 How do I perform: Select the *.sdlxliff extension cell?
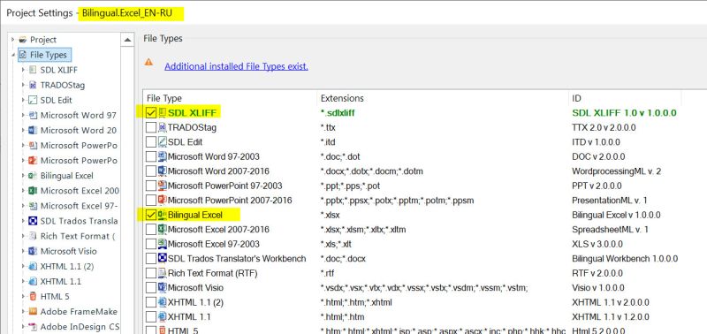pos(338,113)
